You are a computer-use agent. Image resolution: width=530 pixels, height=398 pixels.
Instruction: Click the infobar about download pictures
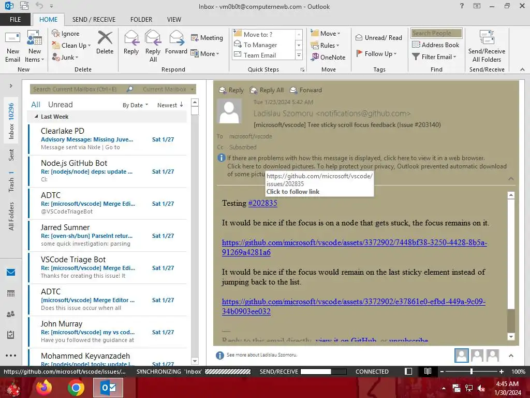[367, 166]
